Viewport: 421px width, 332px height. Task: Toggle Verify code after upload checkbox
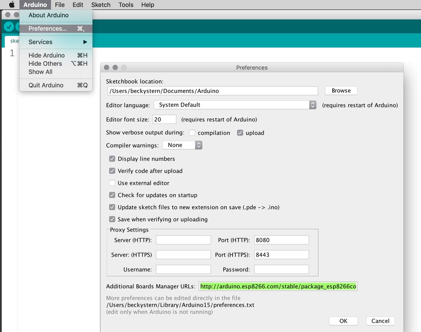(x=112, y=171)
